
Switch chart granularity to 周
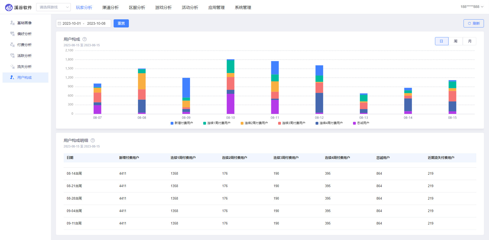pos(455,41)
